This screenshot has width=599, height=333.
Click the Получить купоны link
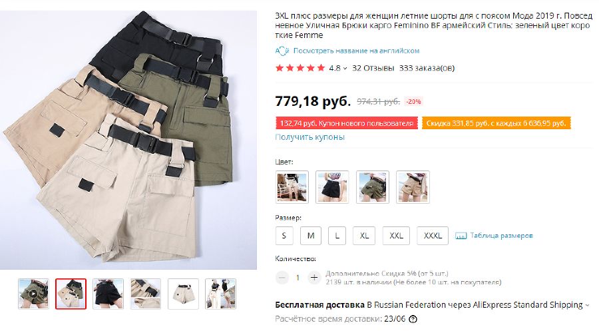pos(309,137)
